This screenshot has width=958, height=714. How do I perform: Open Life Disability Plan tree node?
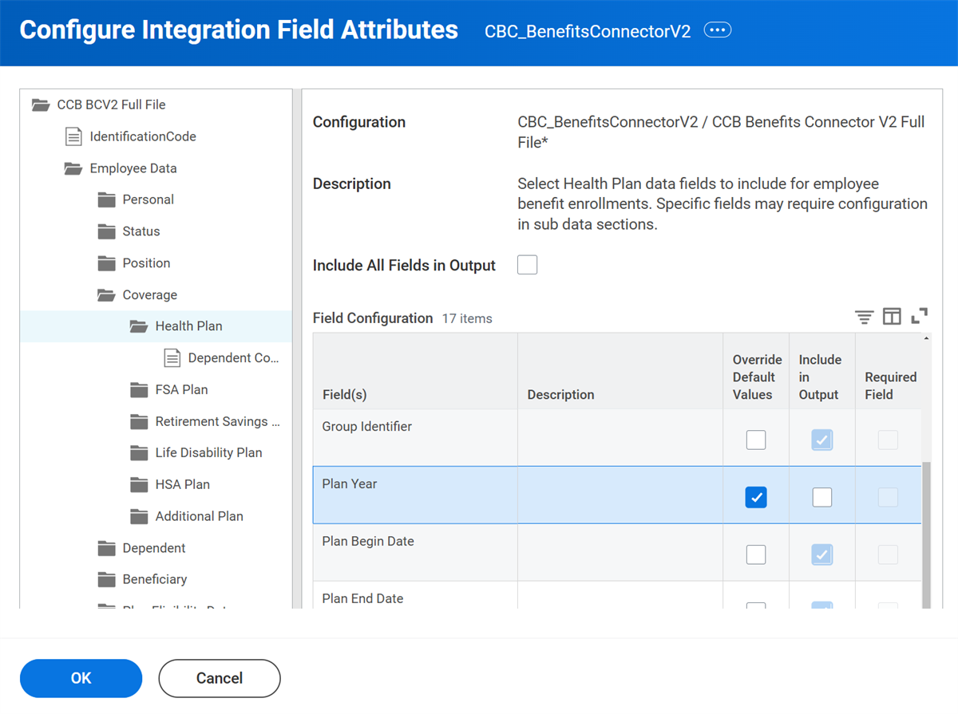point(208,453)
